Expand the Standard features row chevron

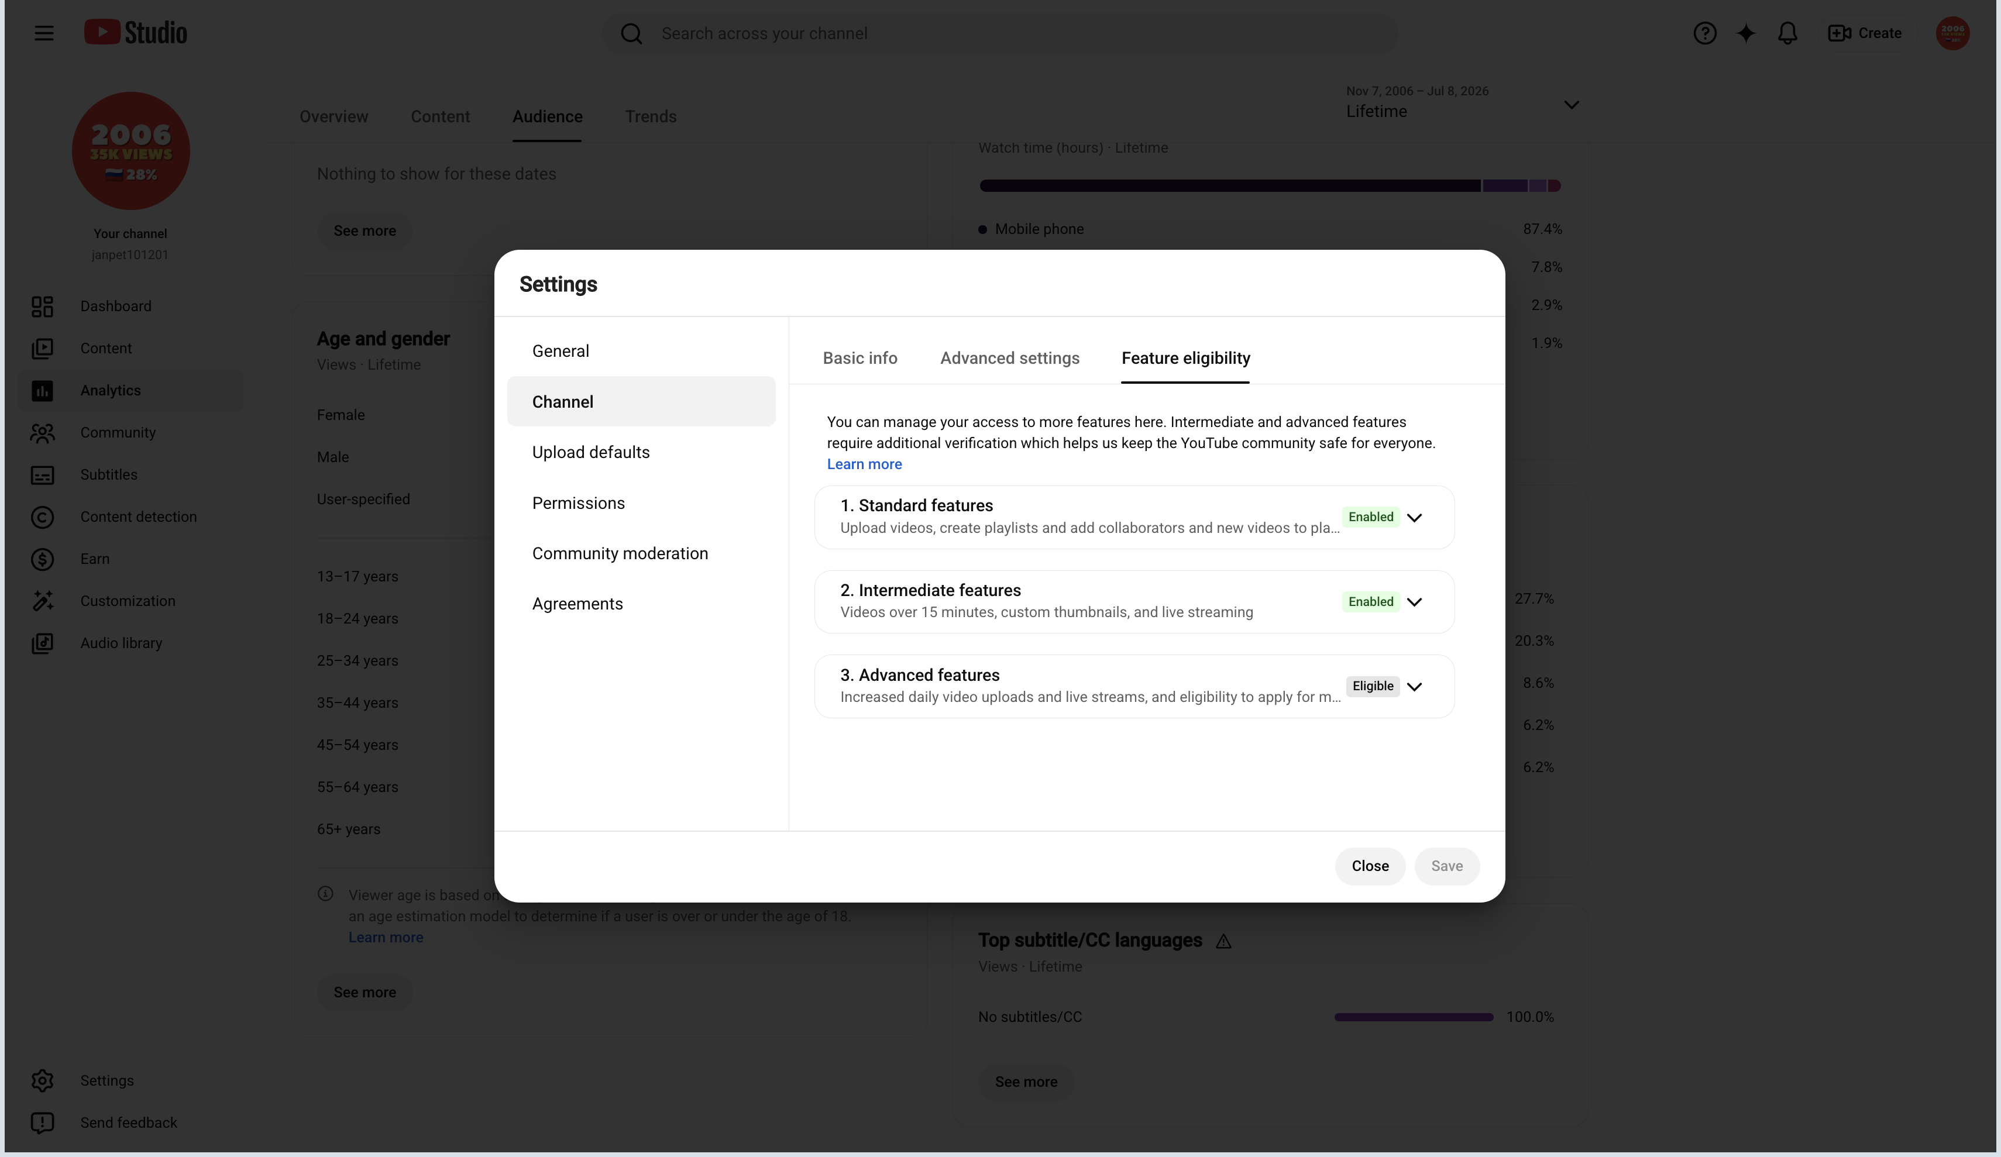tap(1414, 518)
